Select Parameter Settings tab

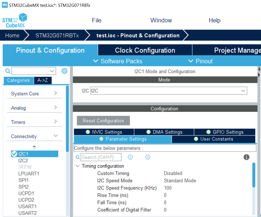(x=123, y=139)
